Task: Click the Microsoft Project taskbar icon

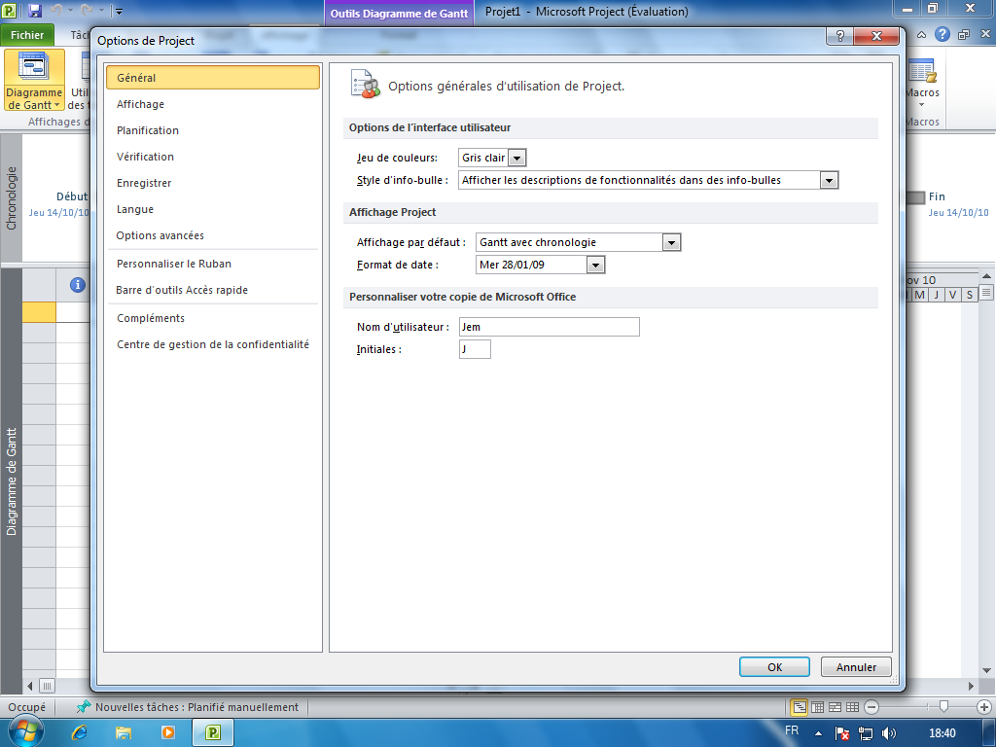Action: pyautogui.click(x=213, y=733)
